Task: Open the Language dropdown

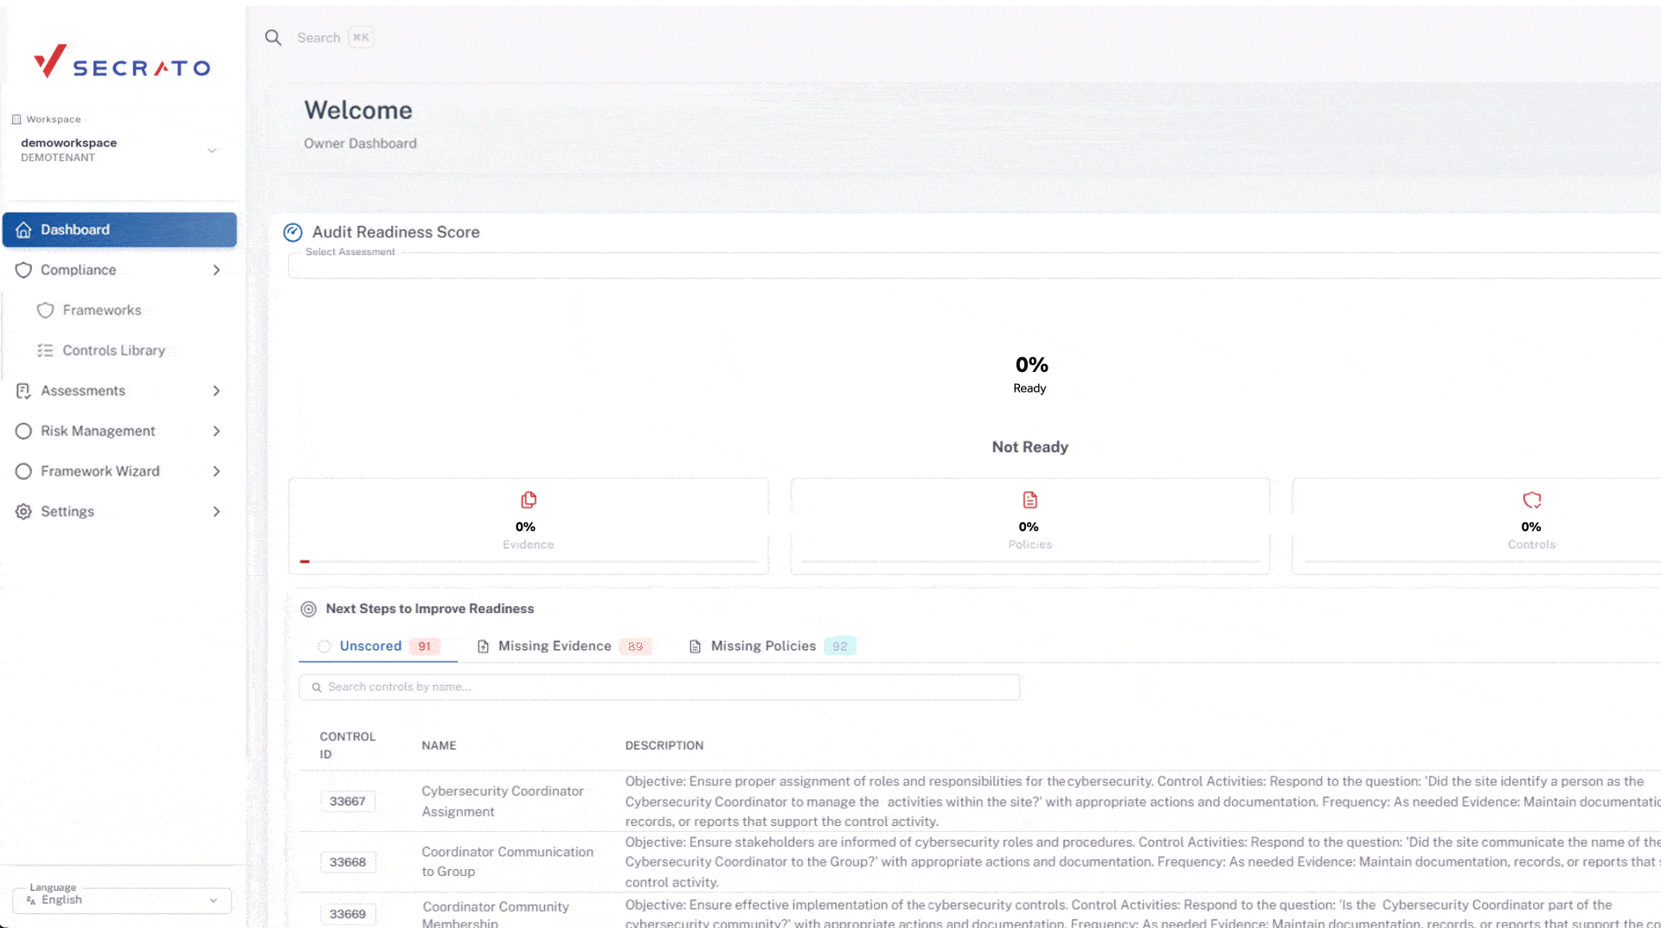Action: (121, 899)
